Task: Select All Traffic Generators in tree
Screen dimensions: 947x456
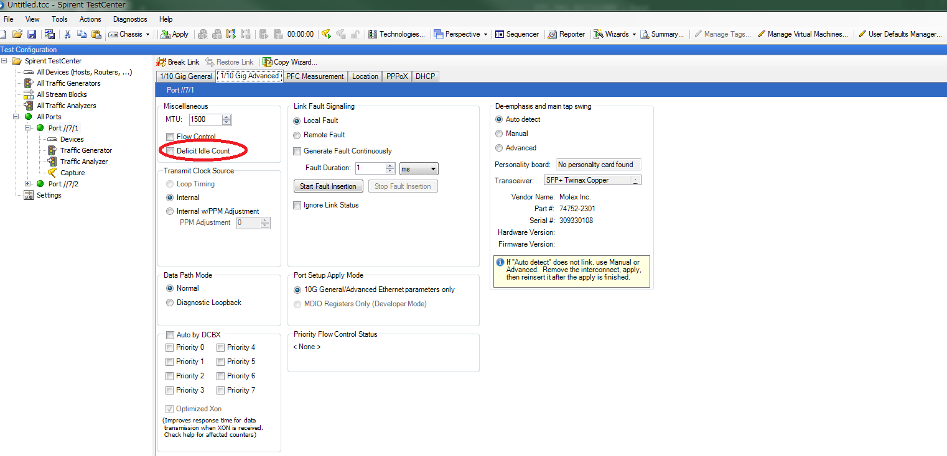Action: [68, 83]
